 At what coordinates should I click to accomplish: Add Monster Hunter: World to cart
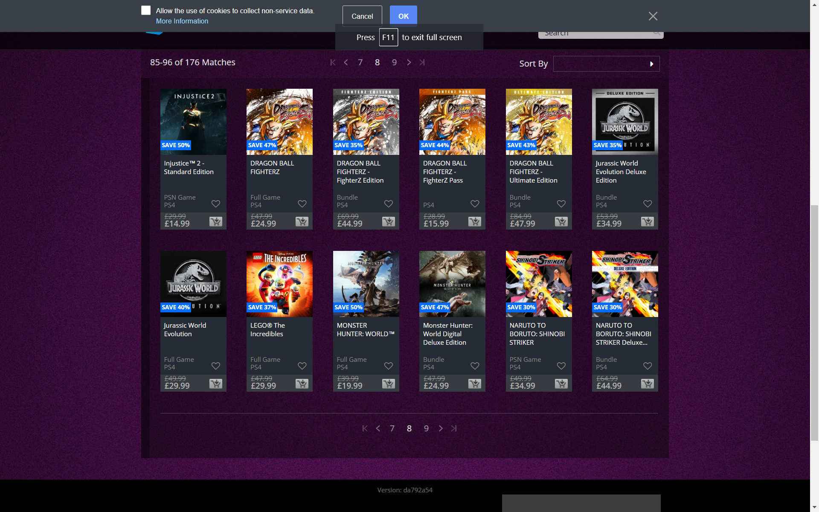tap(388, 384)
